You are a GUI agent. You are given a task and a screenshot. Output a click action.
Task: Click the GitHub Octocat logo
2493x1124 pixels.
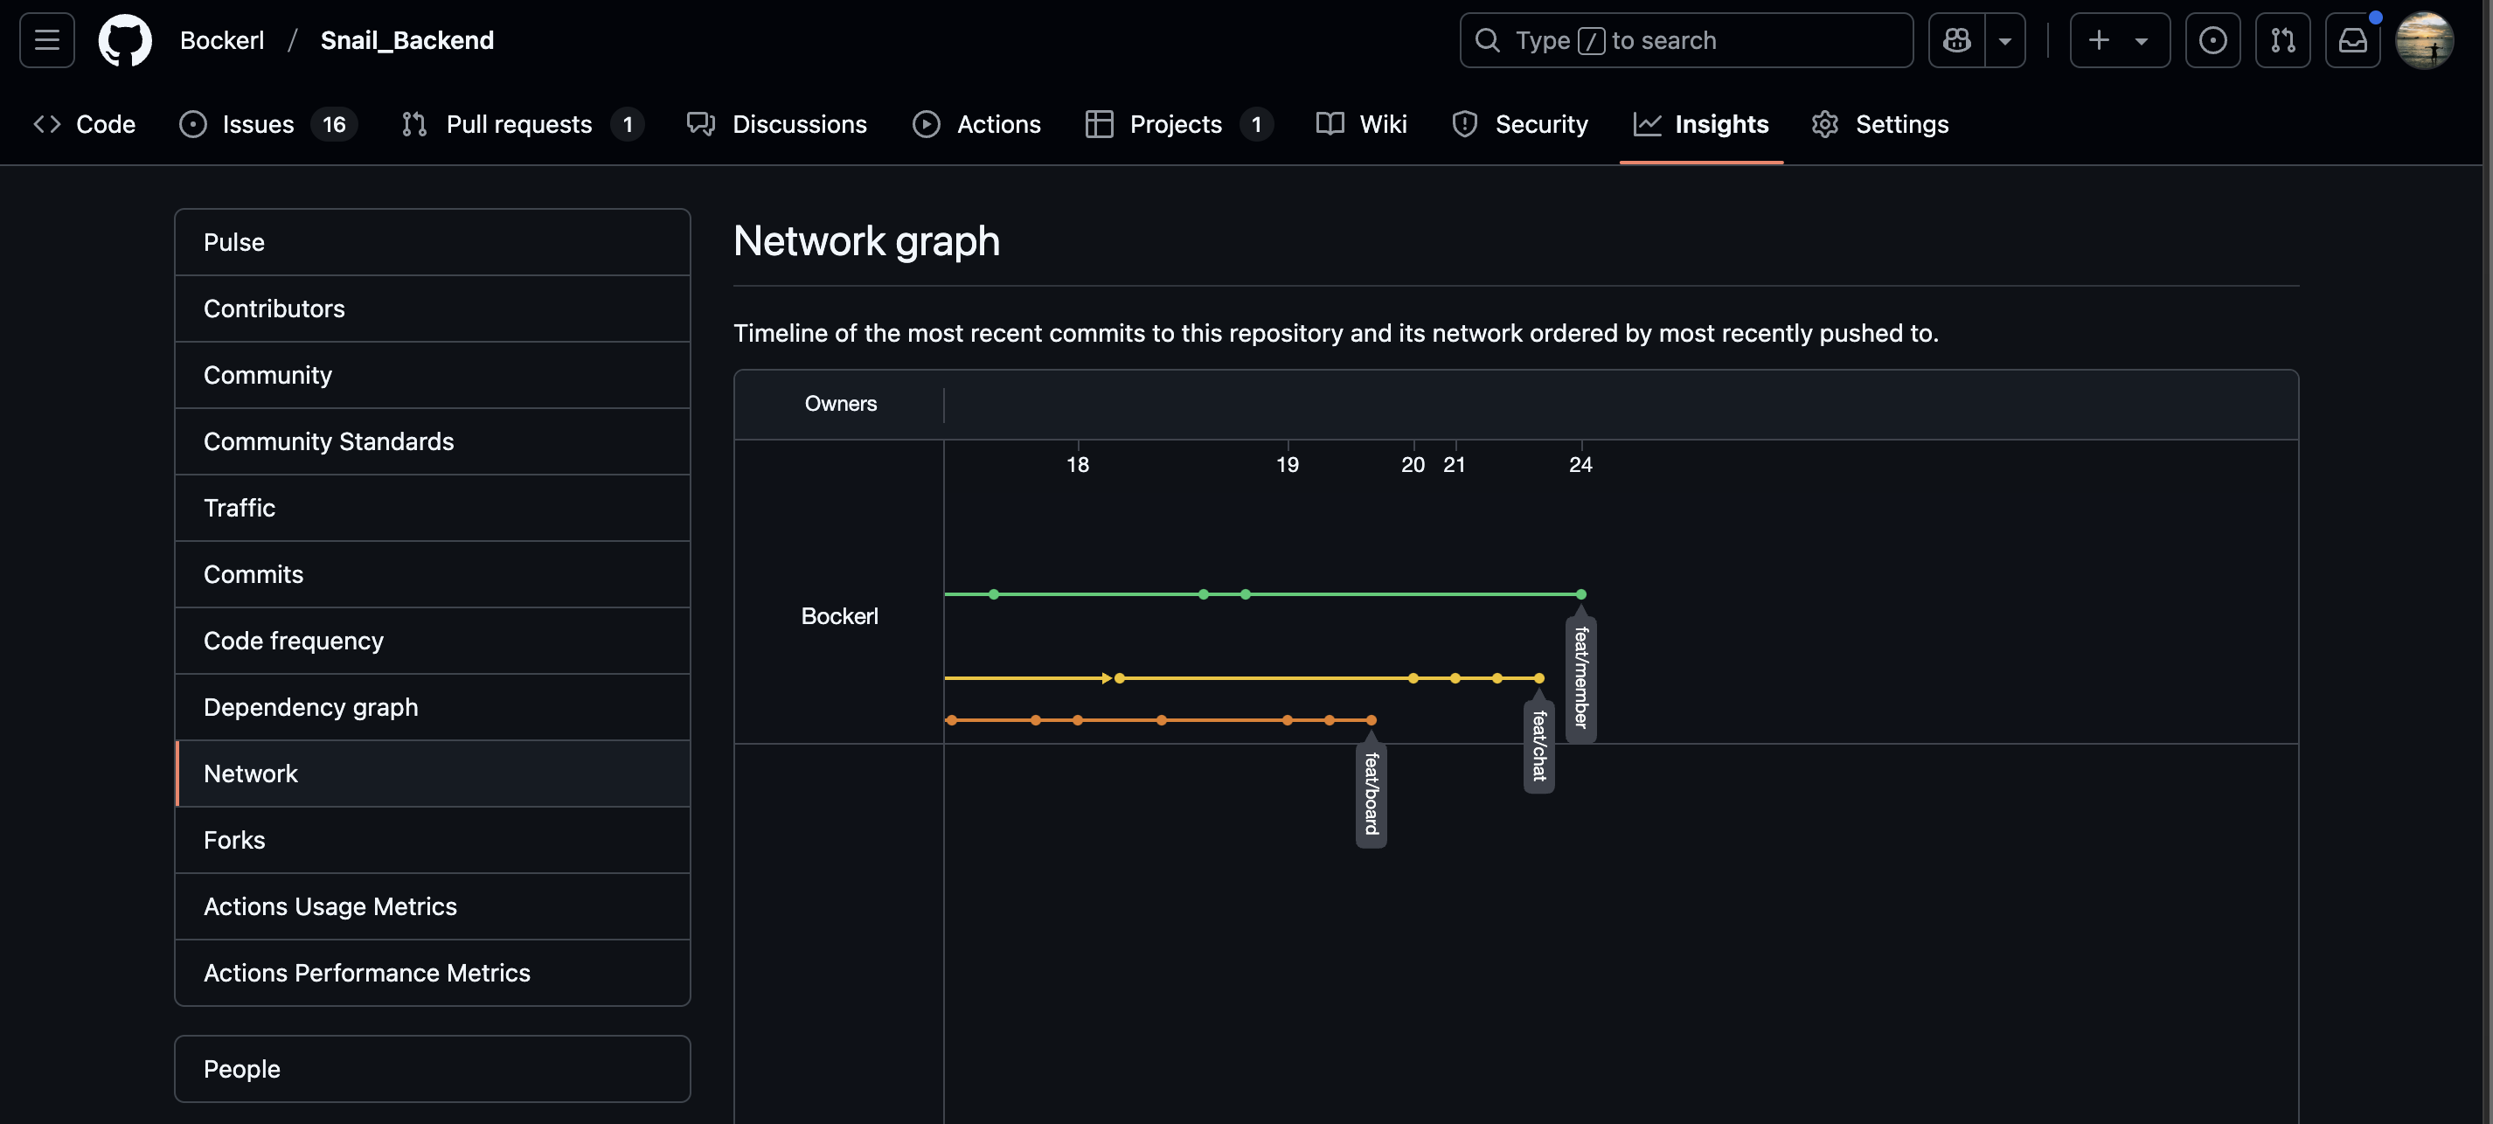(x=125, y=40)
